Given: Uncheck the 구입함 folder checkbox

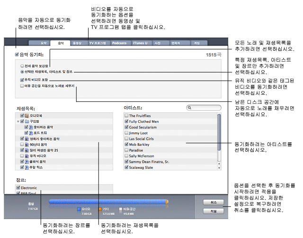Looking at the screenshot, I should [x=22, y=121].
